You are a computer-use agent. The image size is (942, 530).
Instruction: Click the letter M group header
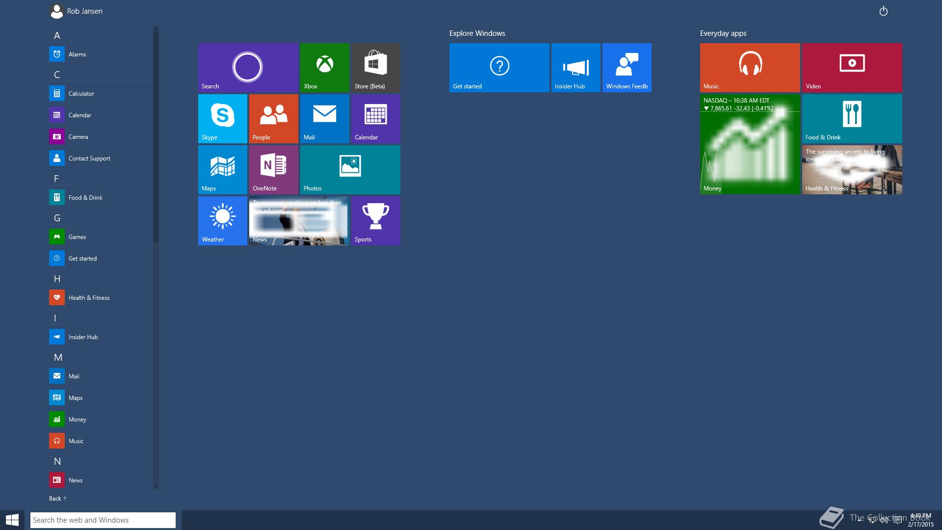58,357
